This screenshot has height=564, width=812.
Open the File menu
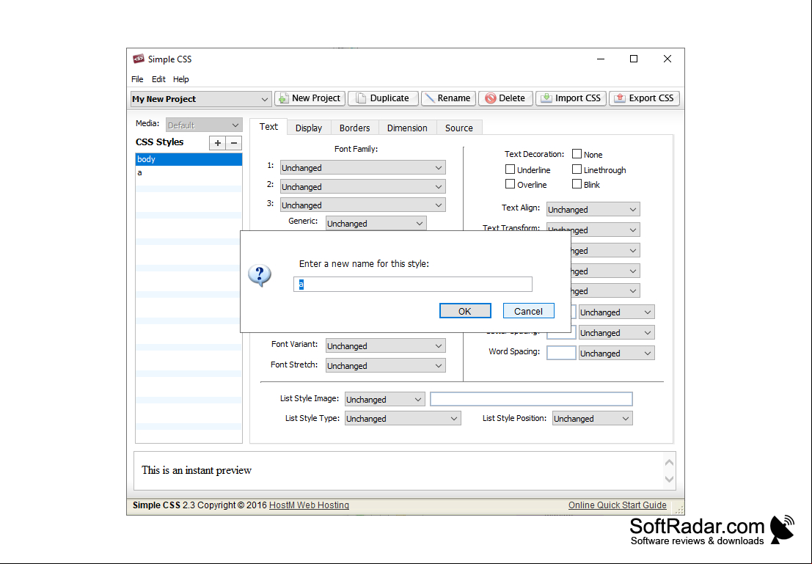137,79
